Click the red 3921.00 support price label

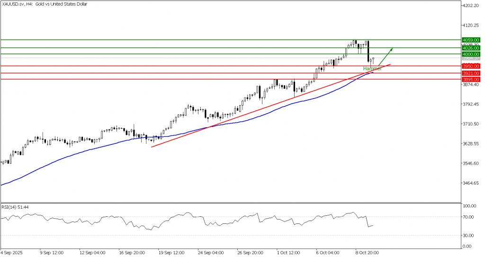(471, 73)
